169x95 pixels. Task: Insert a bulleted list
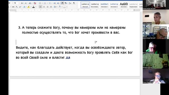pos(40,3)
